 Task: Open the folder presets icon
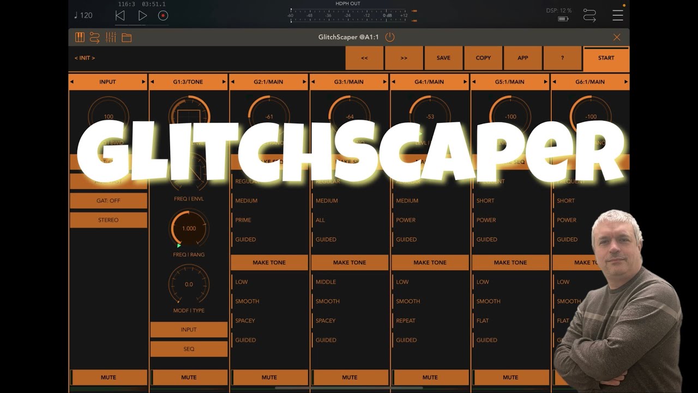(x=127, y=38)
